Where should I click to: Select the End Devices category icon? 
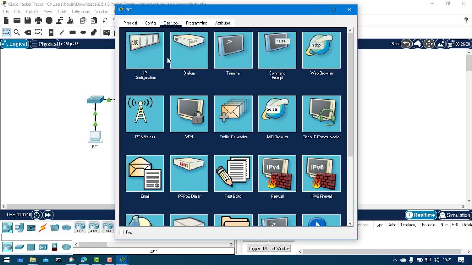19,228
